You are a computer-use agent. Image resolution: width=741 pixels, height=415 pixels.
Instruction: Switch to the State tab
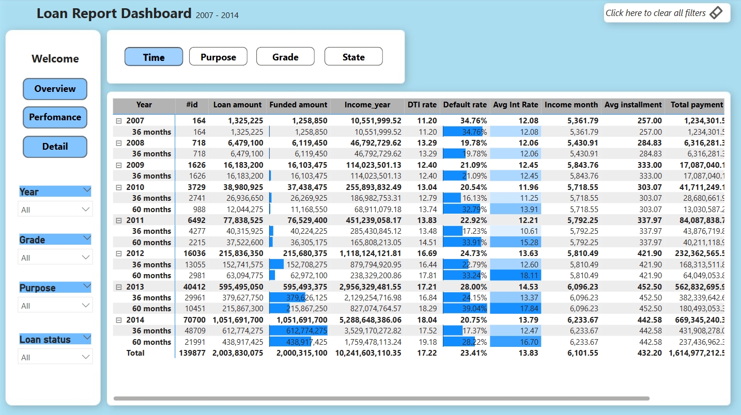tap(353, 57)
